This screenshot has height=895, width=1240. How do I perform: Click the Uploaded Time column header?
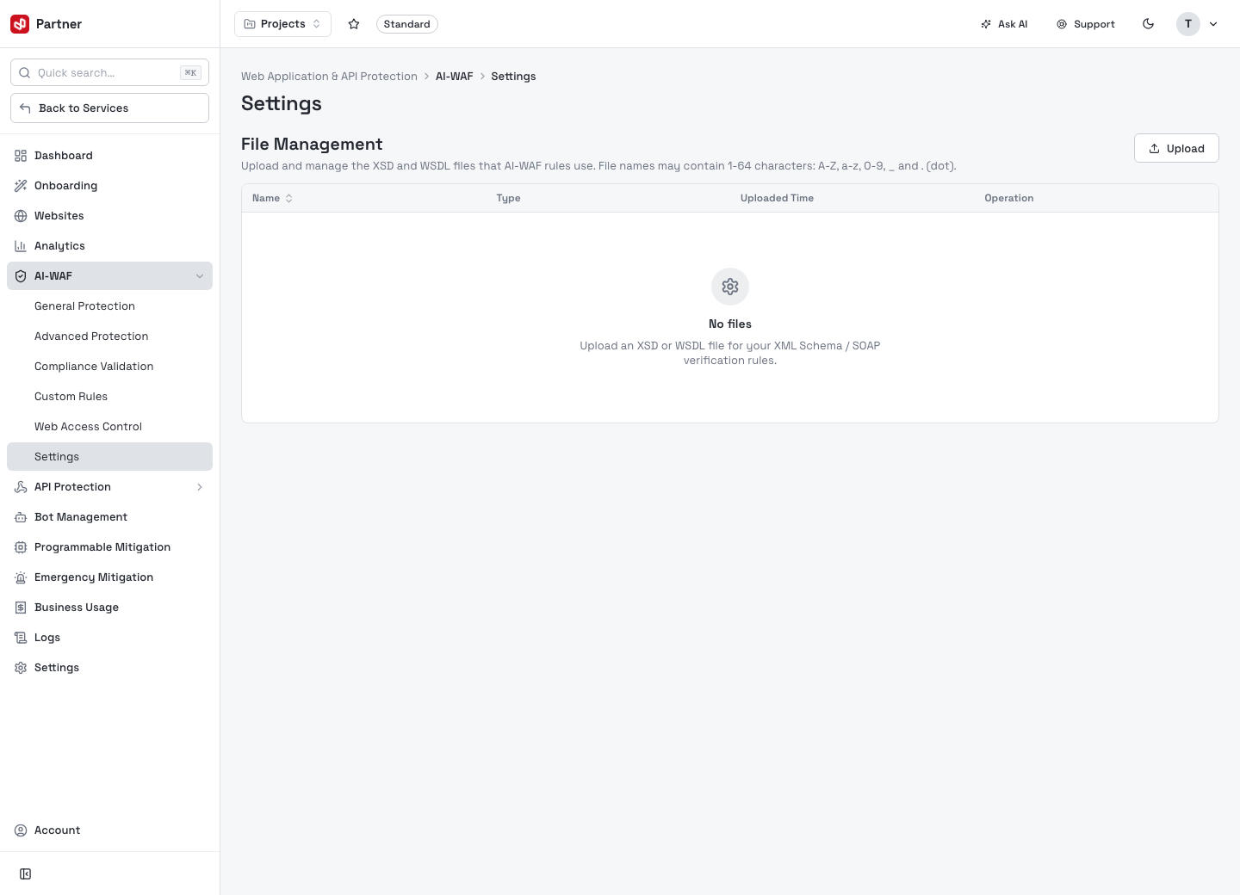click(x=777, y=198)
